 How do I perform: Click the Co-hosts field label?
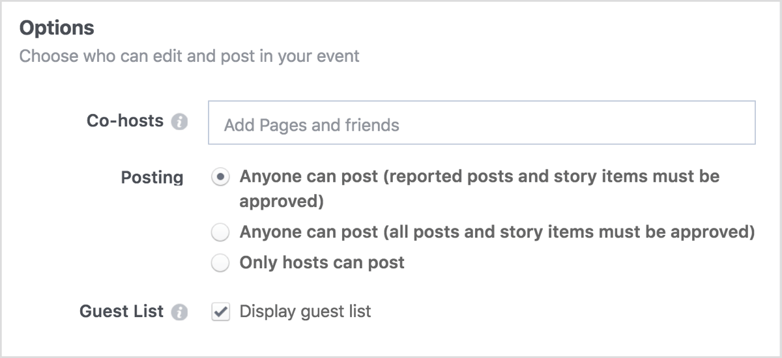(x=125, y=121)
